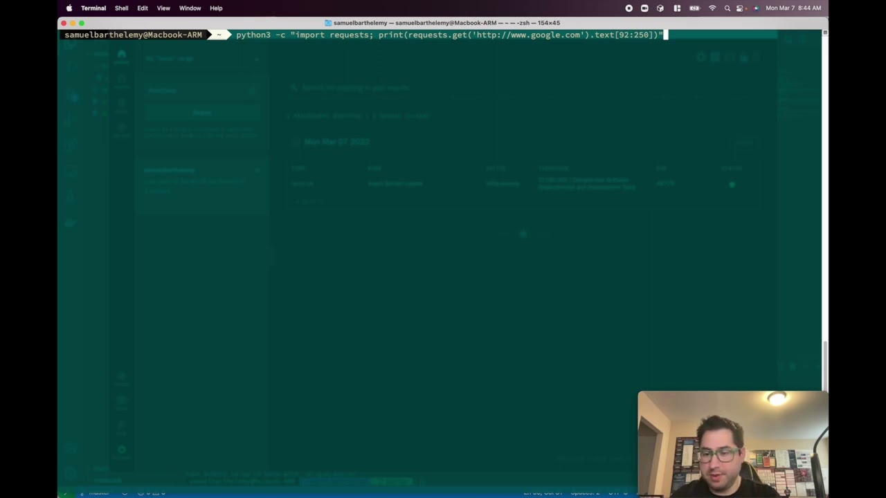Screen dimensions: 886x498
Task: Click the Terminal window title text
Action: [446, 23]
